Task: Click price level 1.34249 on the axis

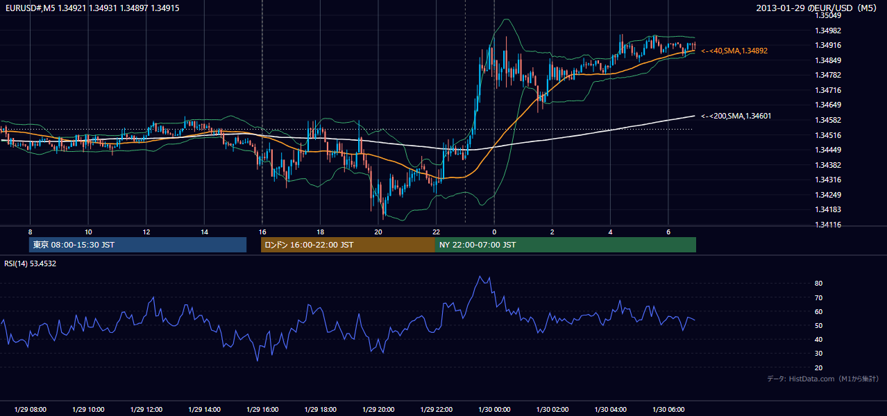Action: pos(827,195)
